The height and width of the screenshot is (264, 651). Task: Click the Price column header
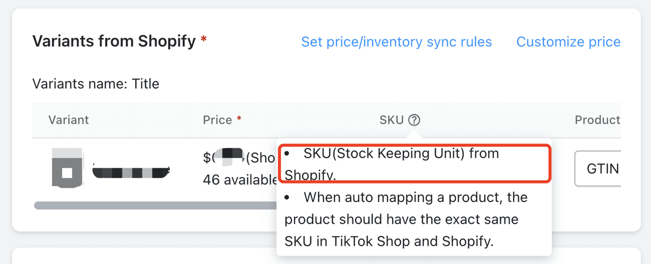point(217,120)
